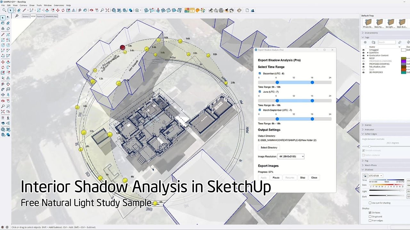Hide the ROOF tag
Viewport: 410px width, 230px height.
pyautogui.click(x=364, y=58)
